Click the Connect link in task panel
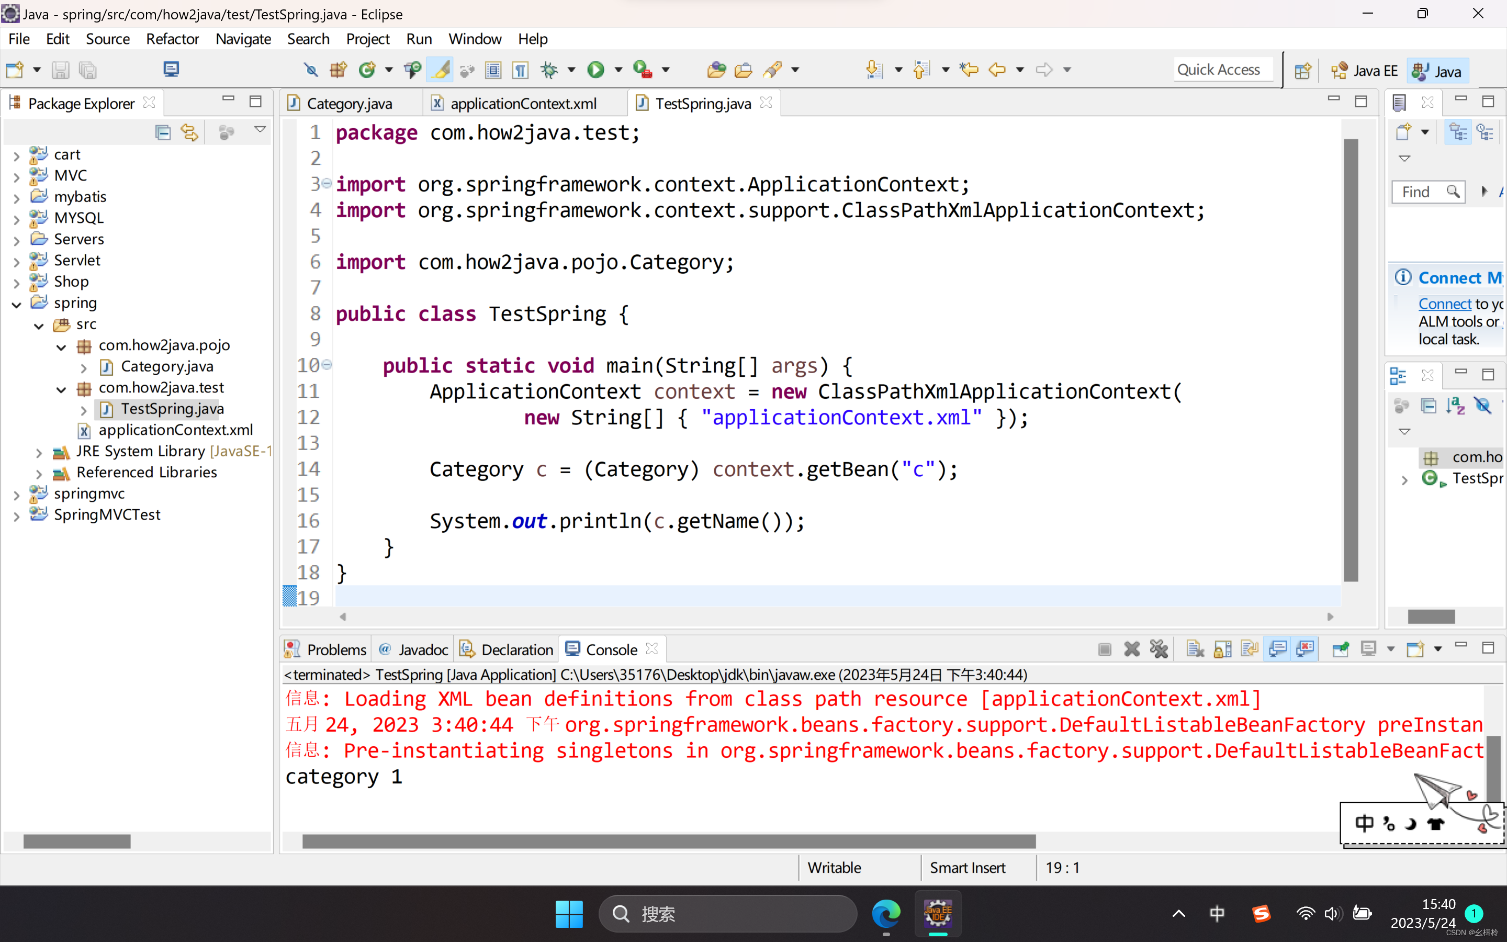This screenshot has width=1507, height=942. pos(1444,304)
